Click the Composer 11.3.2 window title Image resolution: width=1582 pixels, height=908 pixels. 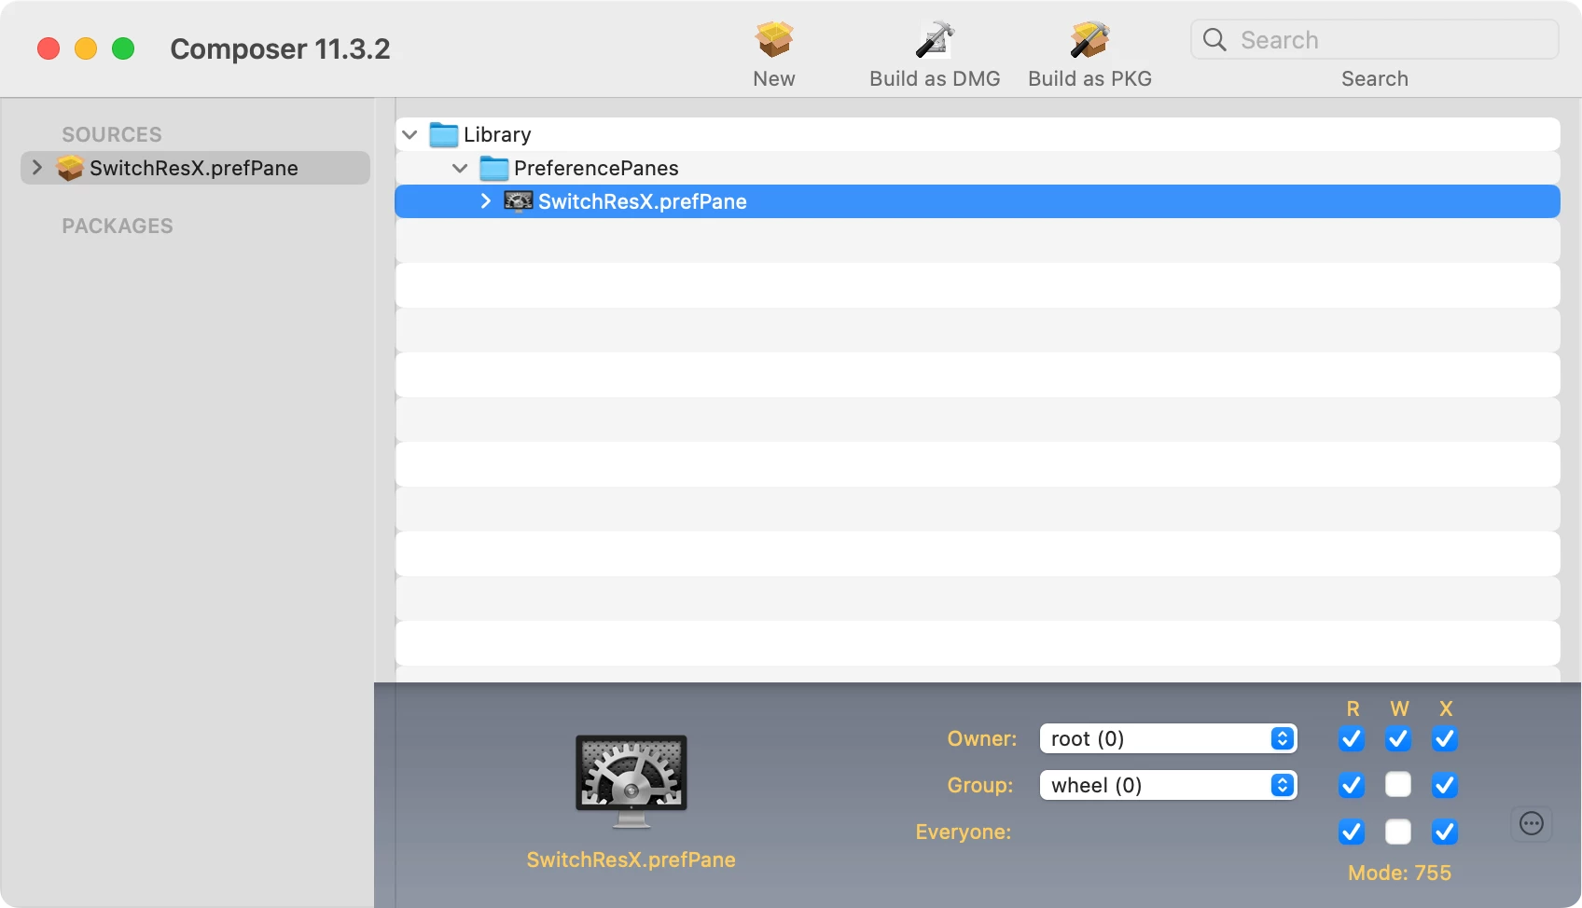280,48
